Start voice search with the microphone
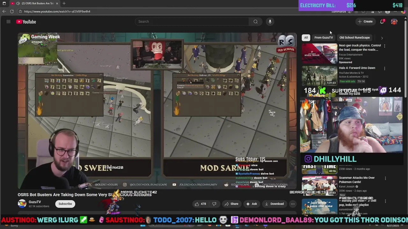The image size is (408, 229). [x=270, y=22]
